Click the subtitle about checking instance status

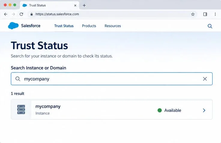point(62,56)
